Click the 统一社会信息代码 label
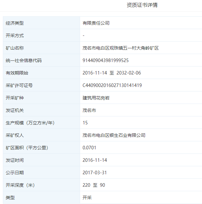The width and height of the screenshot is (202, 204). [x=24, y=60]
